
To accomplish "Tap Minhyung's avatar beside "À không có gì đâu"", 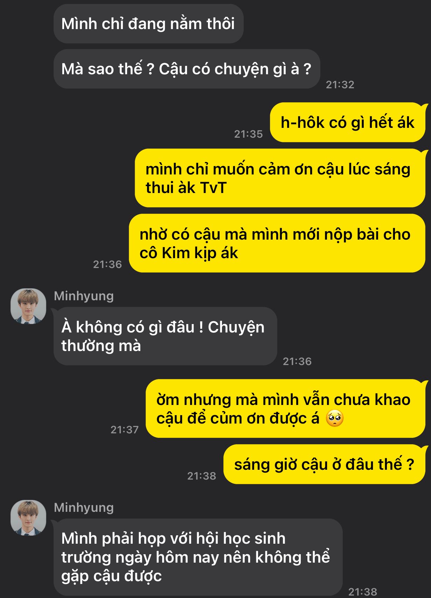I will click(x=28, y=306).
